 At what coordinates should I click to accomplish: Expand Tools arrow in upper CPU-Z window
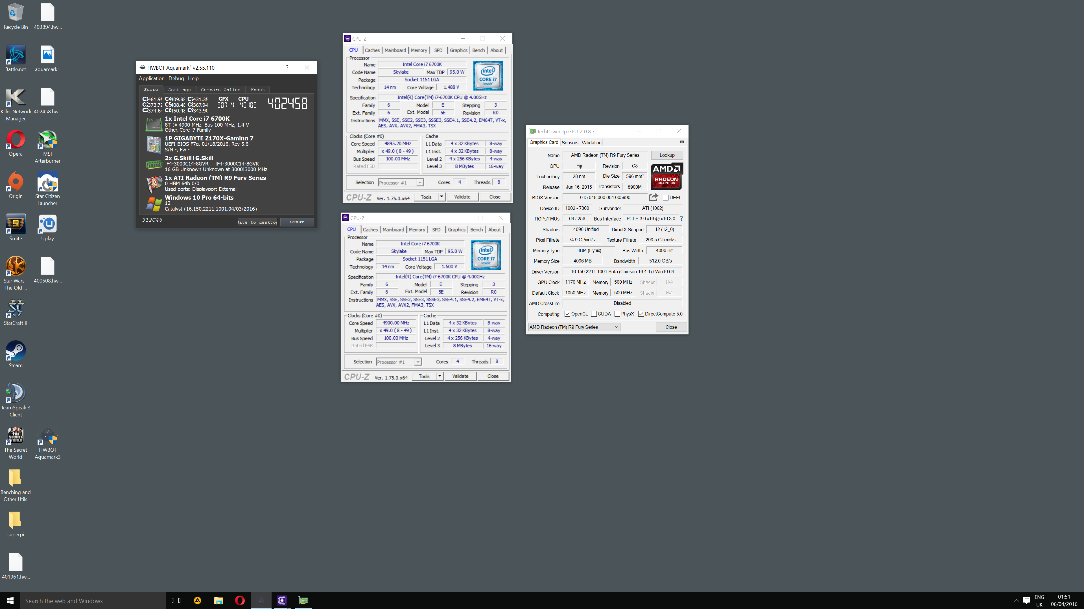[442, 197]
